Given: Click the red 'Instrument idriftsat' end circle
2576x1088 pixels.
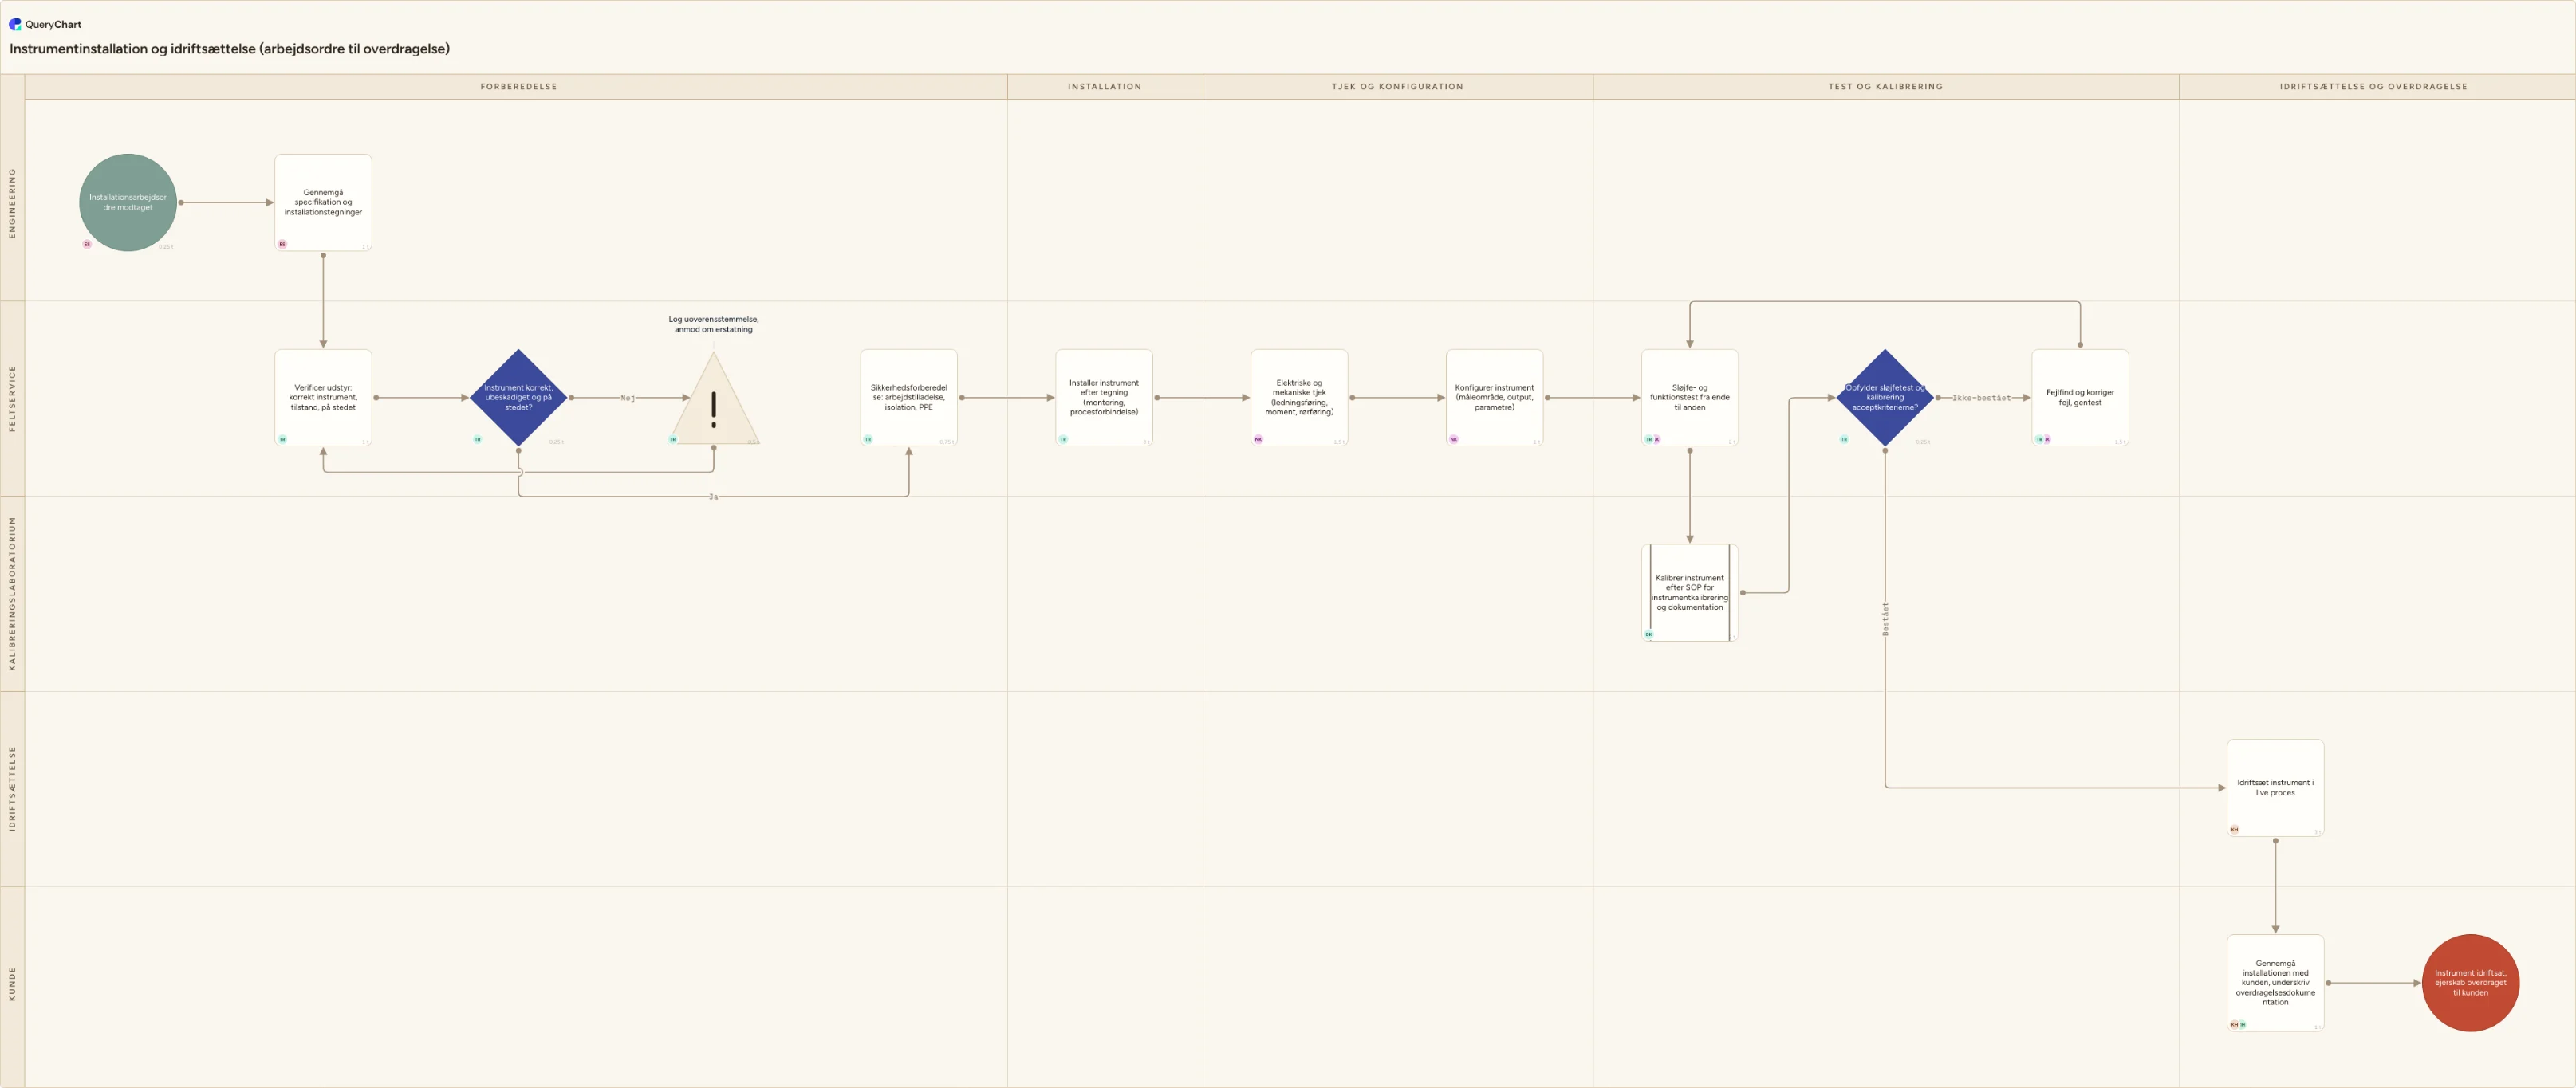Looking at the screenshot, I should 2470,983.
